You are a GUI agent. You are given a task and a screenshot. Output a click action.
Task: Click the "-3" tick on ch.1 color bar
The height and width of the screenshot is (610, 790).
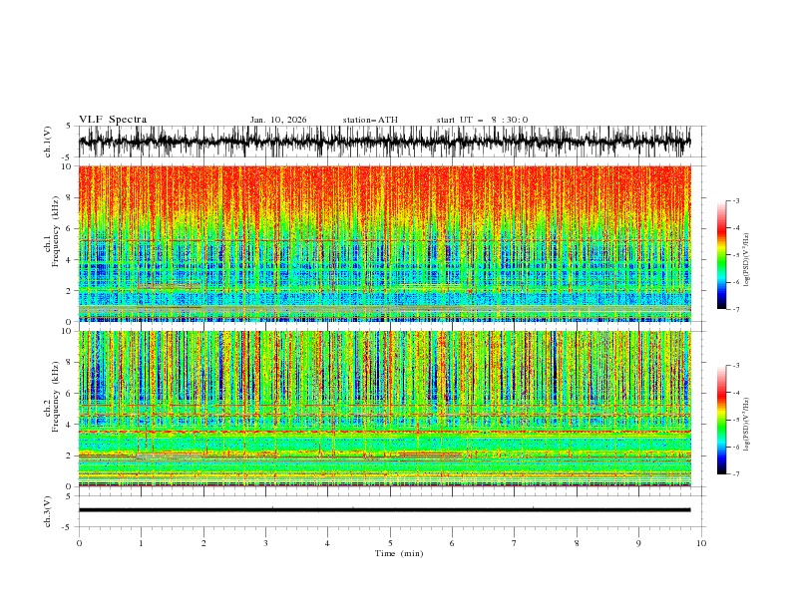click(736, 200)
